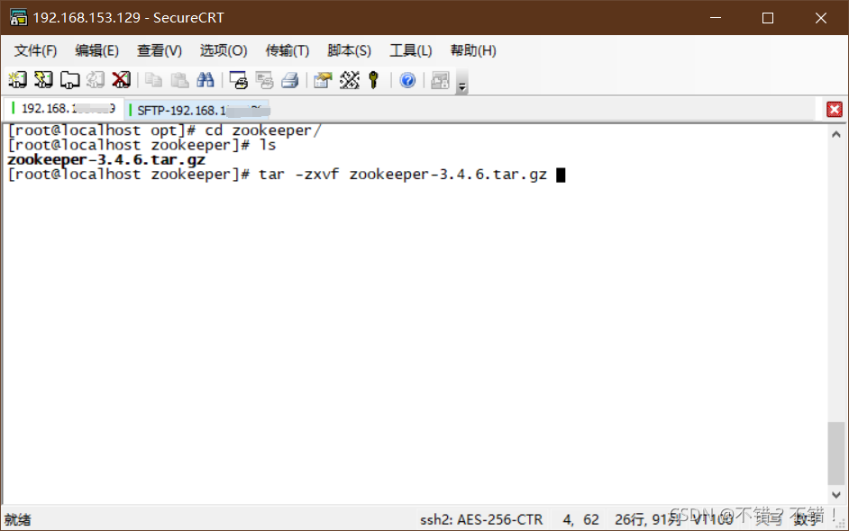
Task: Minimize the SecureCRT window
Action: tap(716, 18)
